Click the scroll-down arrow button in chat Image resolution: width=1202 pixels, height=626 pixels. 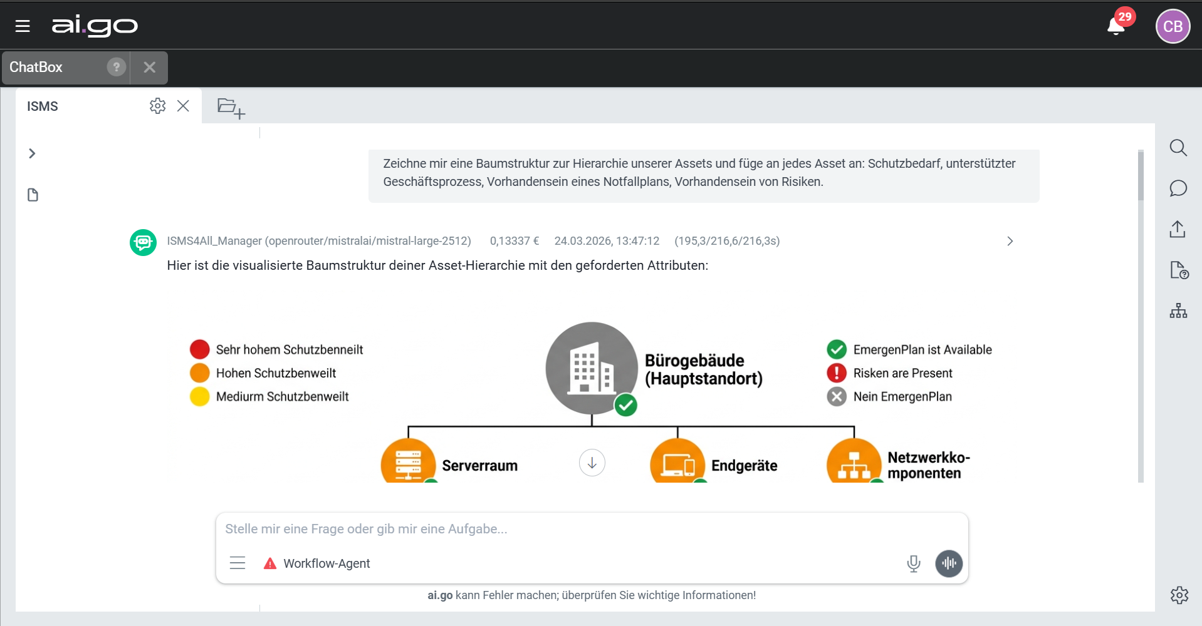[x=592, y=463]
